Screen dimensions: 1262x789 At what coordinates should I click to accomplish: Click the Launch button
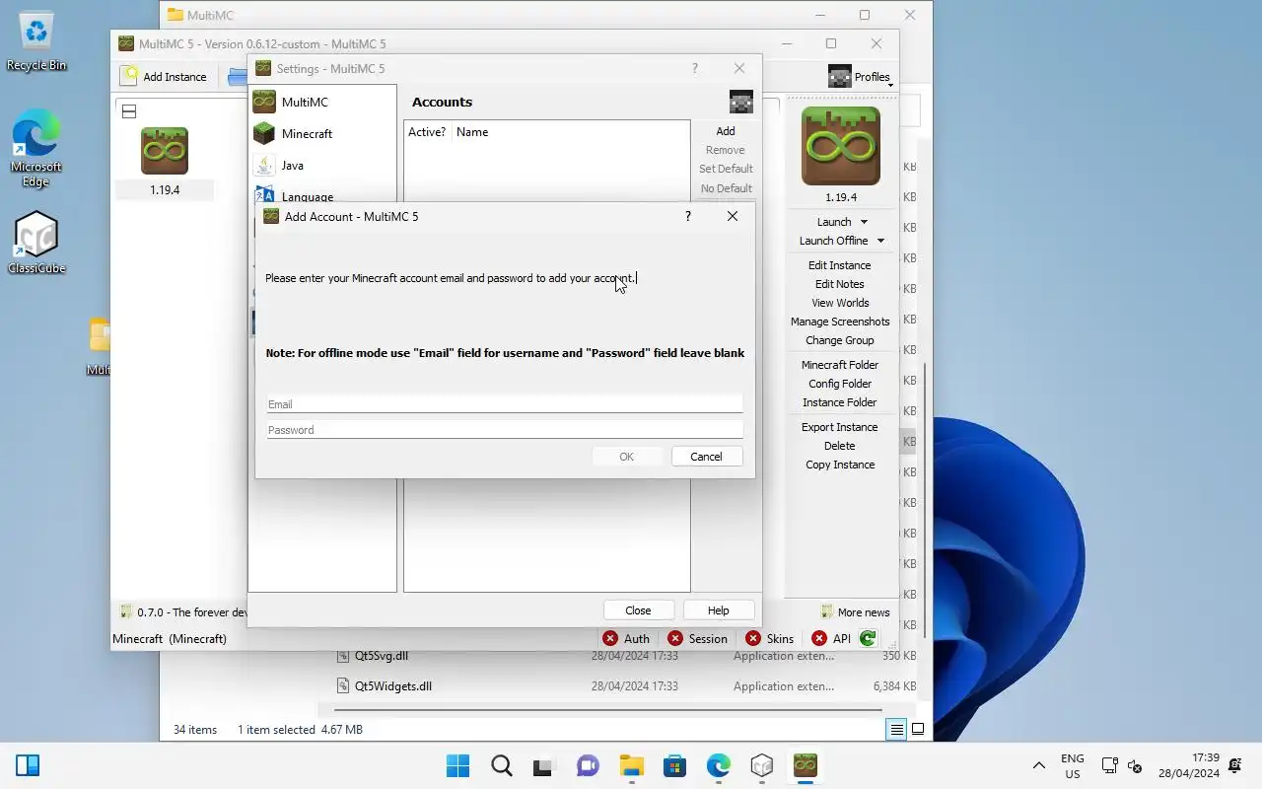pyautogui.click(x=834, y=222)
